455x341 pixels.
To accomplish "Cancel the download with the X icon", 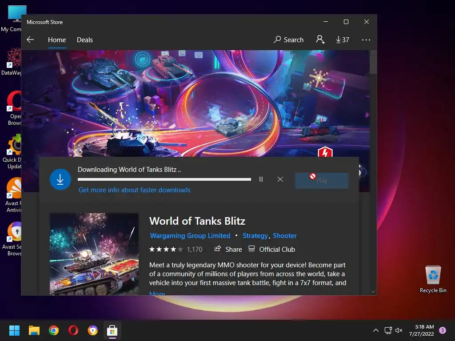I will [x=280, y=179].
